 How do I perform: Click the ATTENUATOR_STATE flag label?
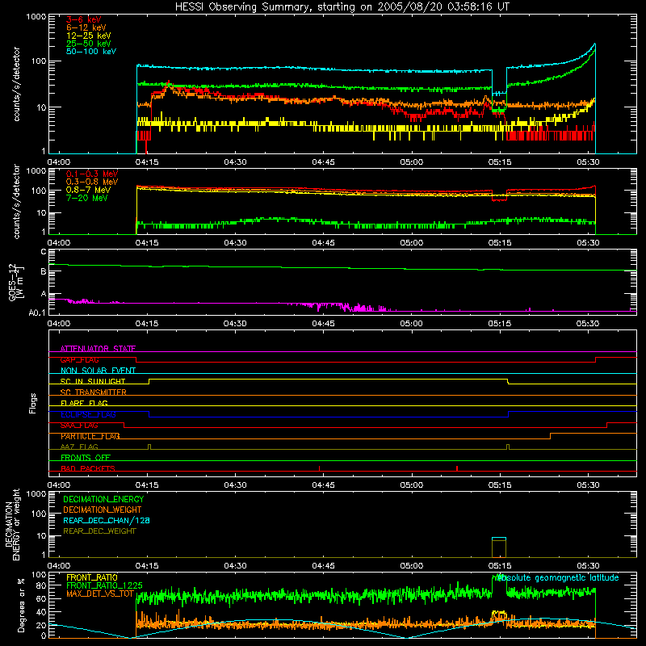tap(98, 349)
